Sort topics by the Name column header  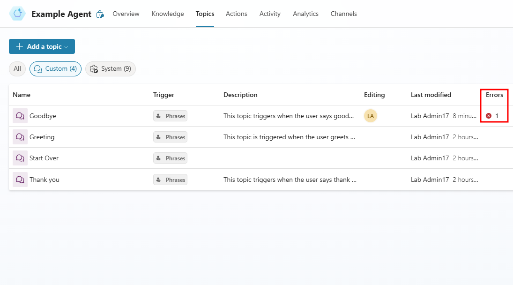(x=21, y=95)
